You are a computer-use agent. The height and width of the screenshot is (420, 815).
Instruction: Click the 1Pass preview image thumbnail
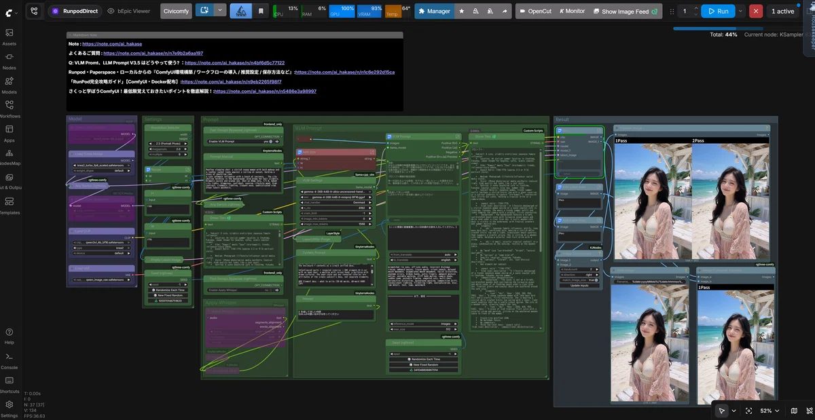[652, 201]
